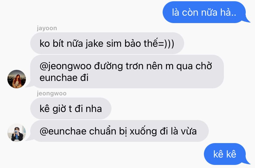Click the words 'eunchae đi' on second line

[64, 78]
